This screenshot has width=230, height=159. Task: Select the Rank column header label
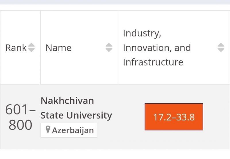16,48
